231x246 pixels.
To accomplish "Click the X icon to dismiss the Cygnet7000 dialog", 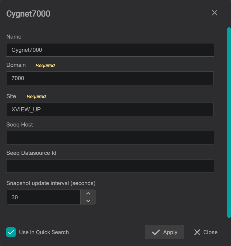I will (x=215, y=13).
